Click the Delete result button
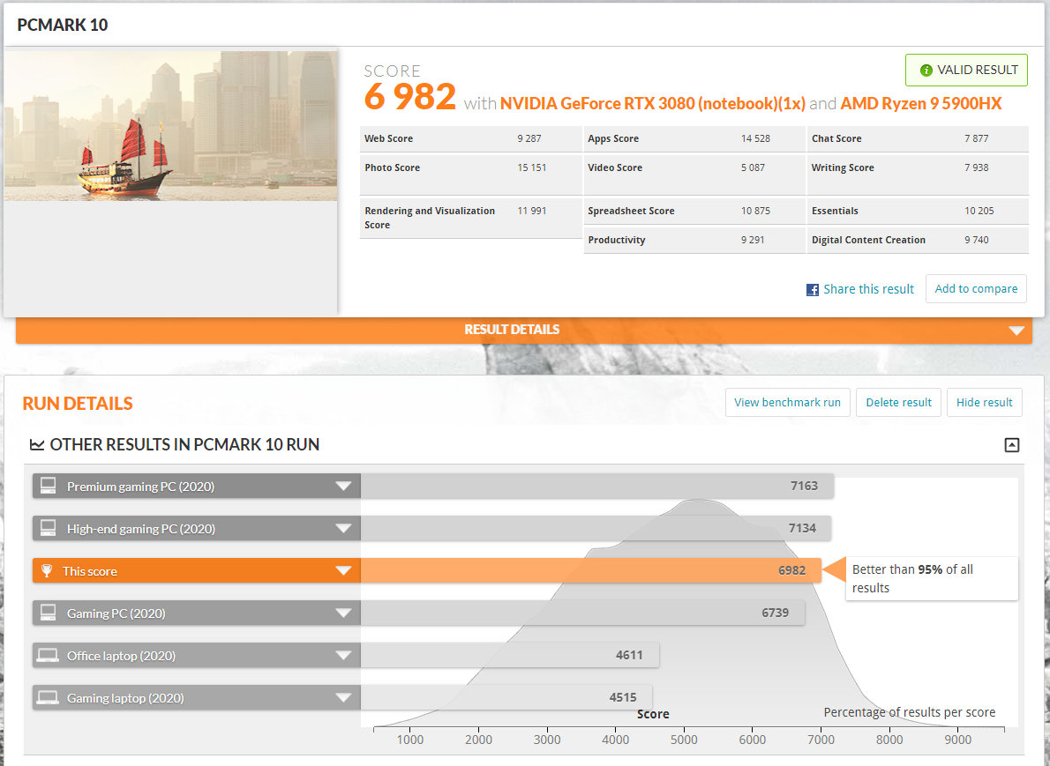Image resolution: width=1050 pixels, height=766 pixels. pyautogui.click(x=898, y=403)
